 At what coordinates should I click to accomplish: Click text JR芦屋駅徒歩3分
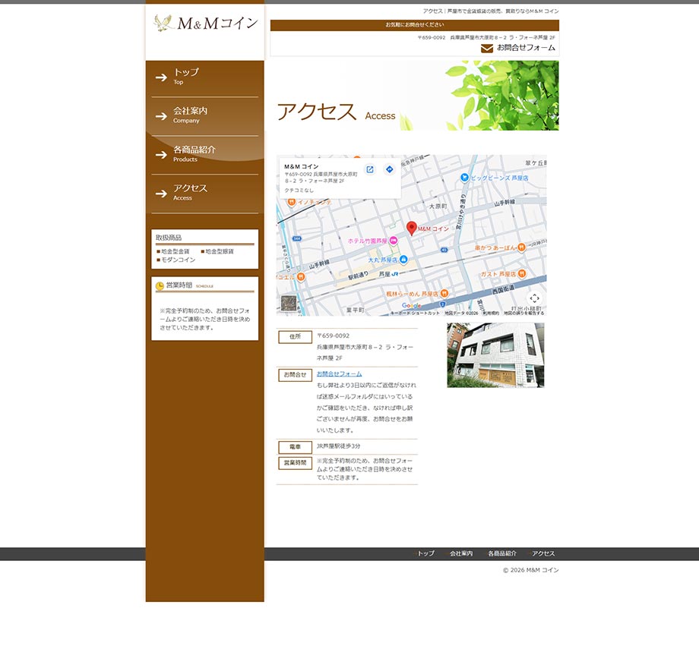click(x=339, y=446)
